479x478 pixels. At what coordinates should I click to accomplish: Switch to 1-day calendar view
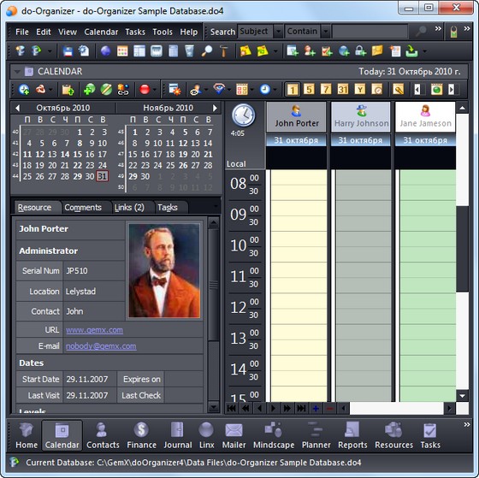(293, 90)
